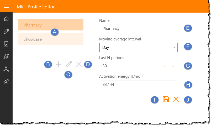The image size is (212, 126).
Task: Select the Pharmacy profile in list
Action: click(51, 25)
